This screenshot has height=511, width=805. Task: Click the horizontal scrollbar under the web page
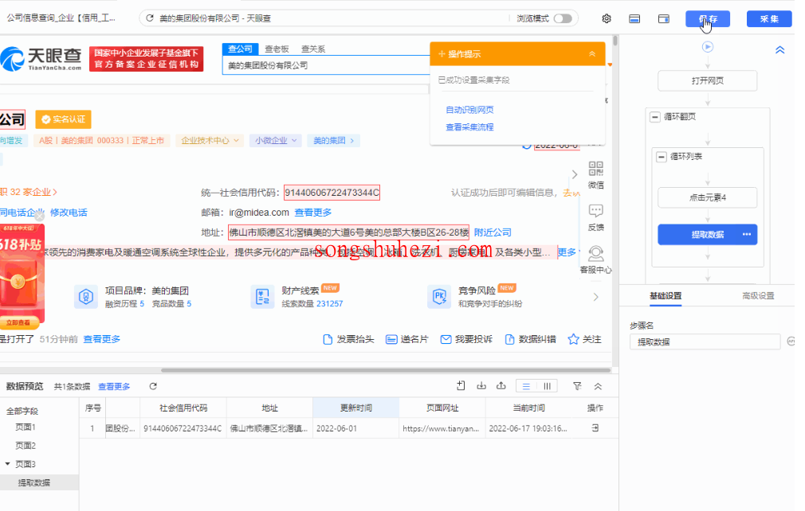(x=386, y=370)
